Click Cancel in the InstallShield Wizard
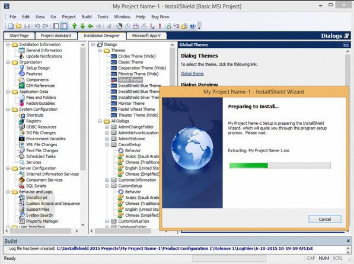 [325, 219]
